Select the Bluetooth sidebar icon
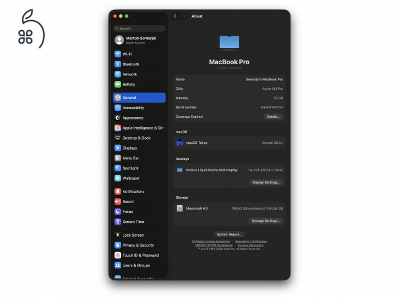This screenshot has width=399, height=299. click(118, 64)
